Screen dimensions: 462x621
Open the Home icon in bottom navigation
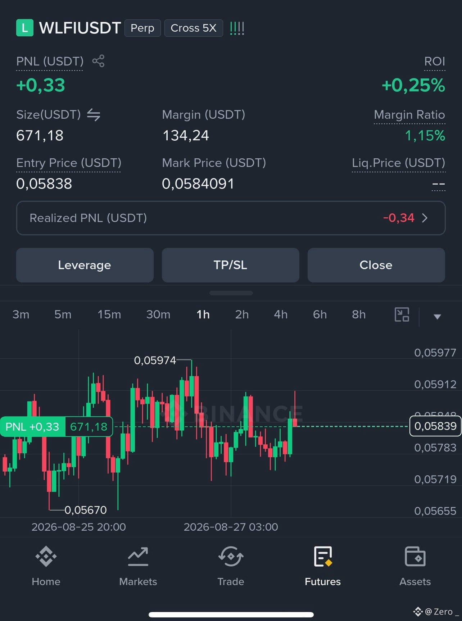[46, 557]
